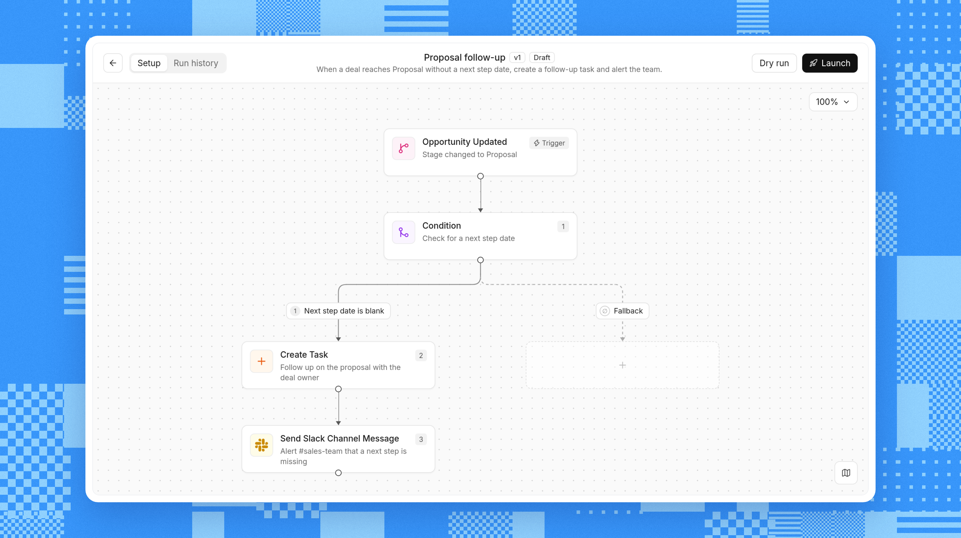
Task: Click the Draft status badge
Action: coord(542,57)
